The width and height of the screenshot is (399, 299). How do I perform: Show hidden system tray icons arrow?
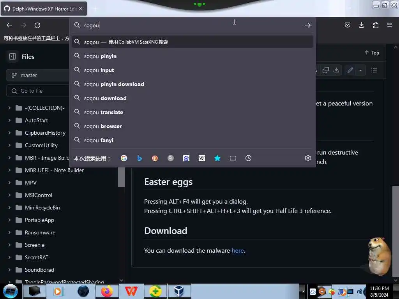[x=303, y=291]
